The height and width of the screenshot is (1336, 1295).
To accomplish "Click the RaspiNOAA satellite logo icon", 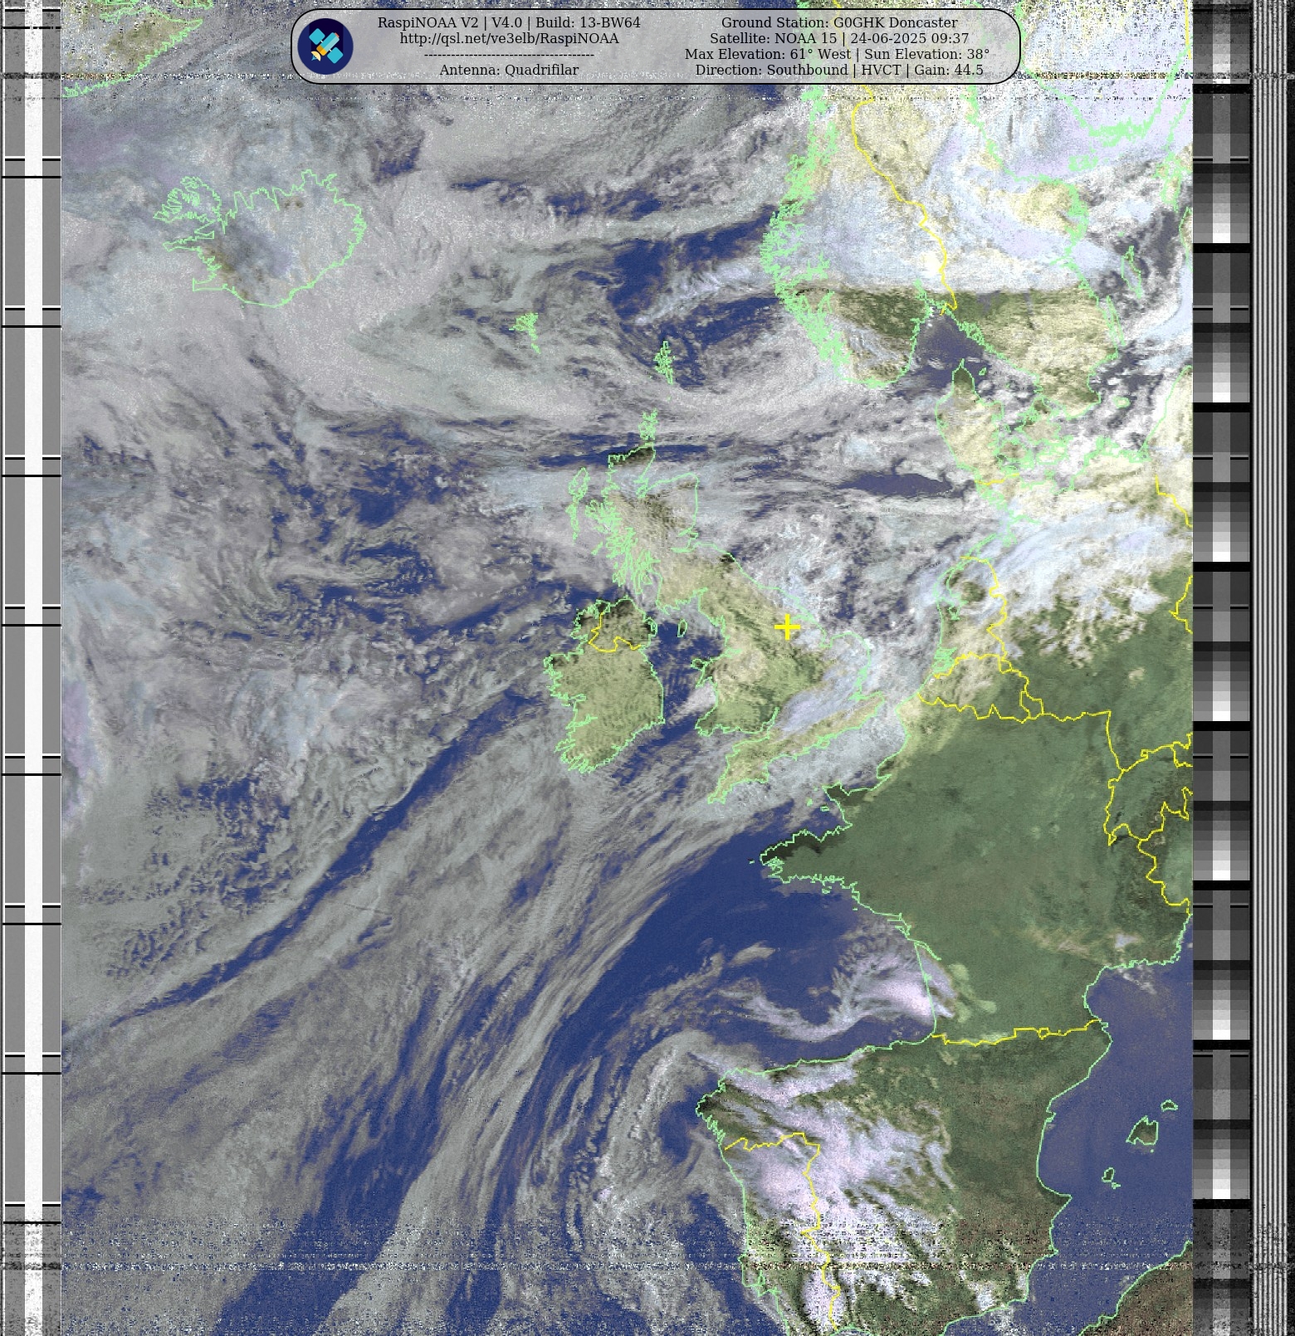I will [325, 46].
